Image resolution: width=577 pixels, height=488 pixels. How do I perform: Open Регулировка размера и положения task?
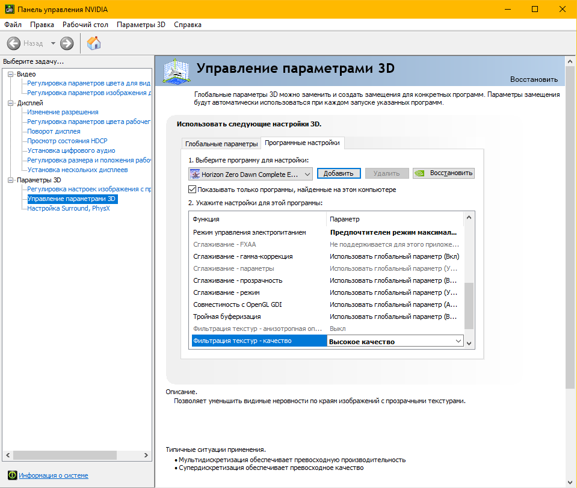tap(88, 160)
